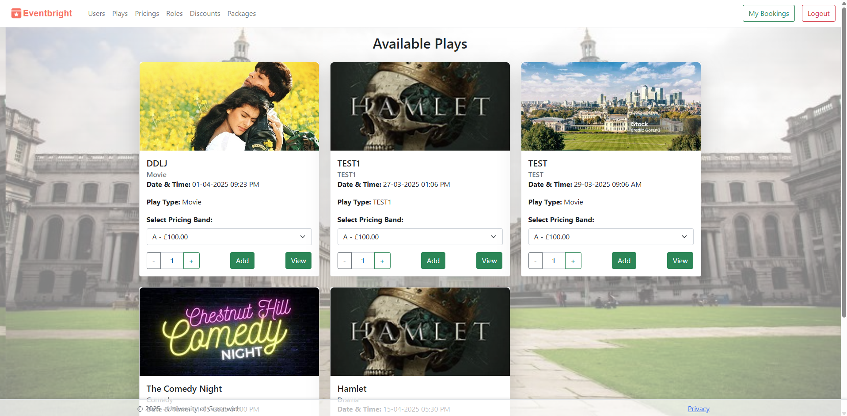Open My Bookings
The height and width of the screenshot is (416, 847).
pos(768,13)
